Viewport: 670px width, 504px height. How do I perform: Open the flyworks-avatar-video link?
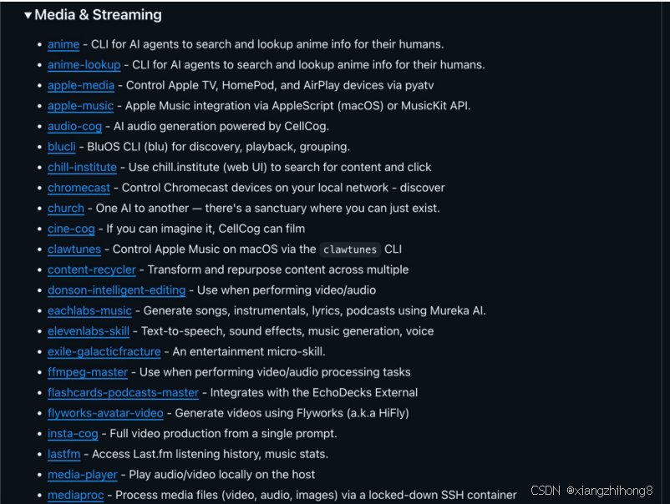click(x=105, y=413)
